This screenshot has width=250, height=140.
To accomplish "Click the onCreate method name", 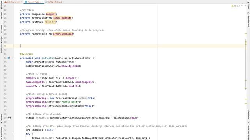I will pos(47,58).
